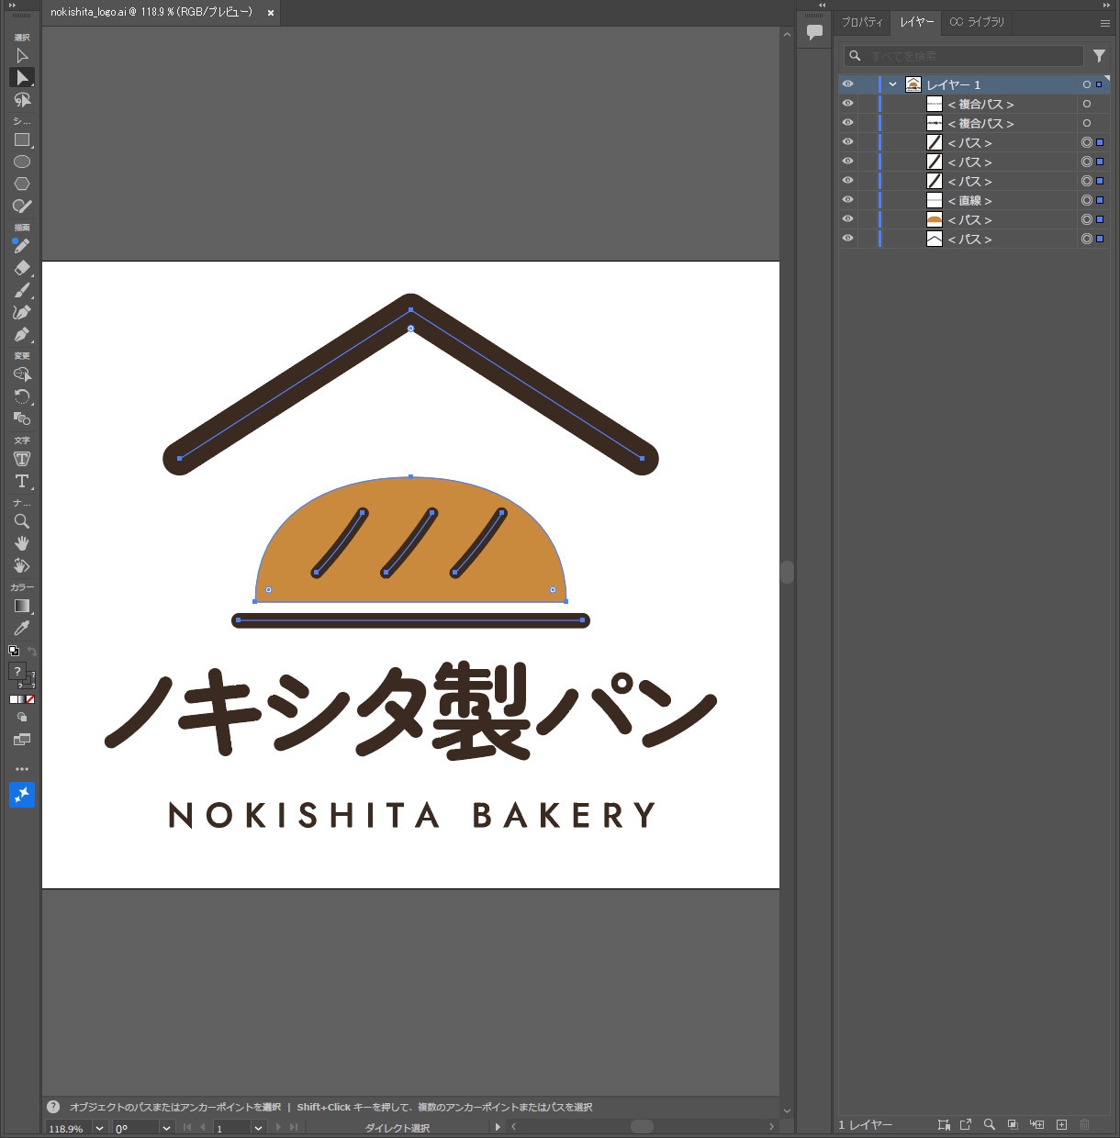
Task: Open the Layers panel hamburger menu
Action: [1104, 23]
